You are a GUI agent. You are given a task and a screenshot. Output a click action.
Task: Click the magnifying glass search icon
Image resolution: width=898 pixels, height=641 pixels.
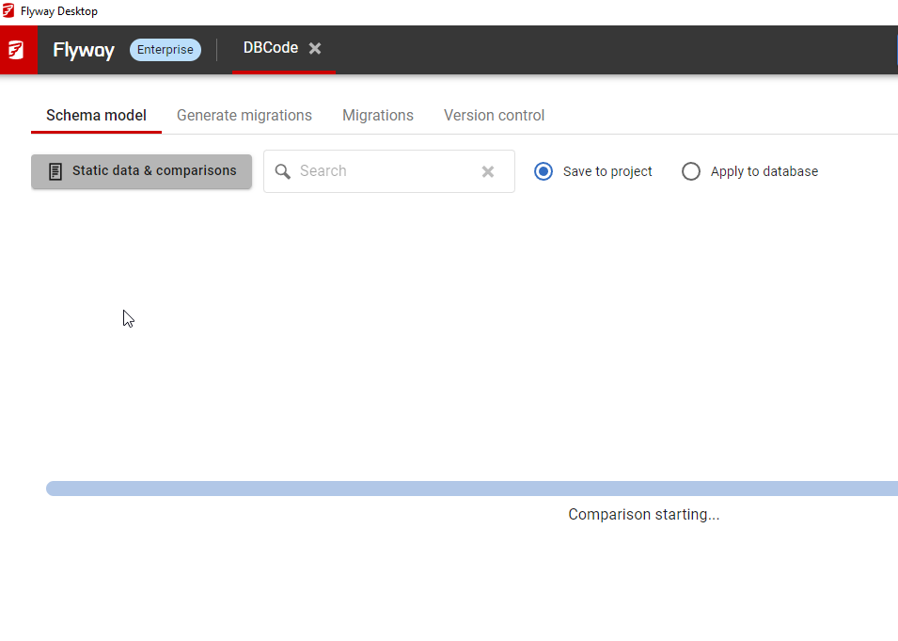coord(282,171)
